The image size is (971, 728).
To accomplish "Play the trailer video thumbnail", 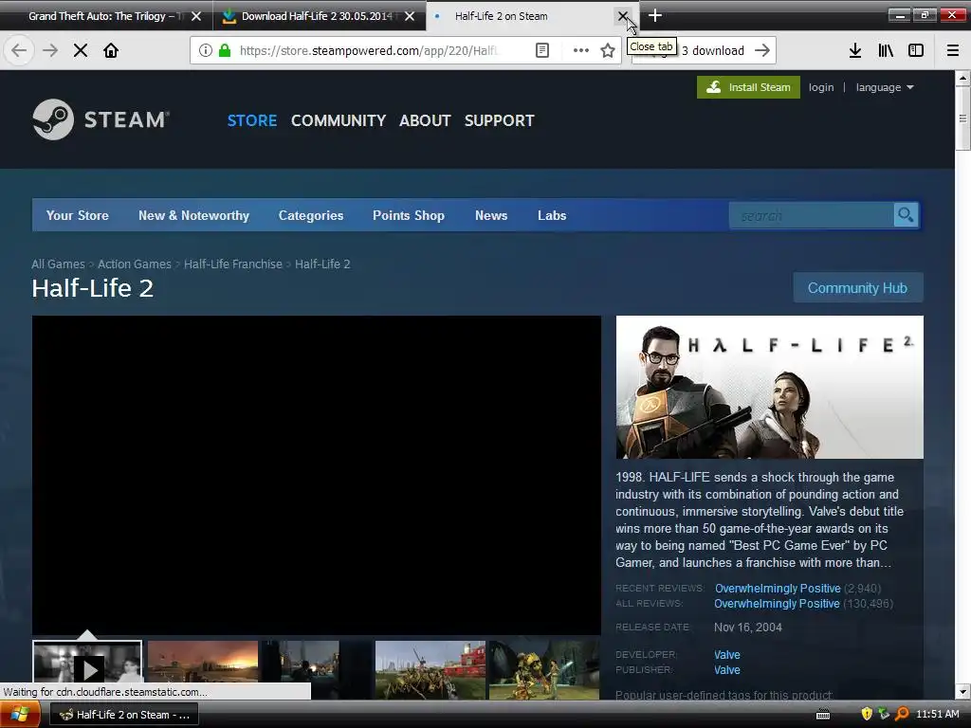I will point(87,669).
